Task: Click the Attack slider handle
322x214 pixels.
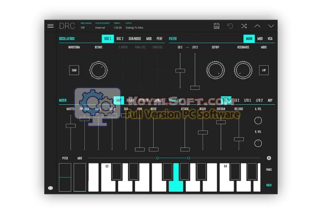Action: click(185, 149)
